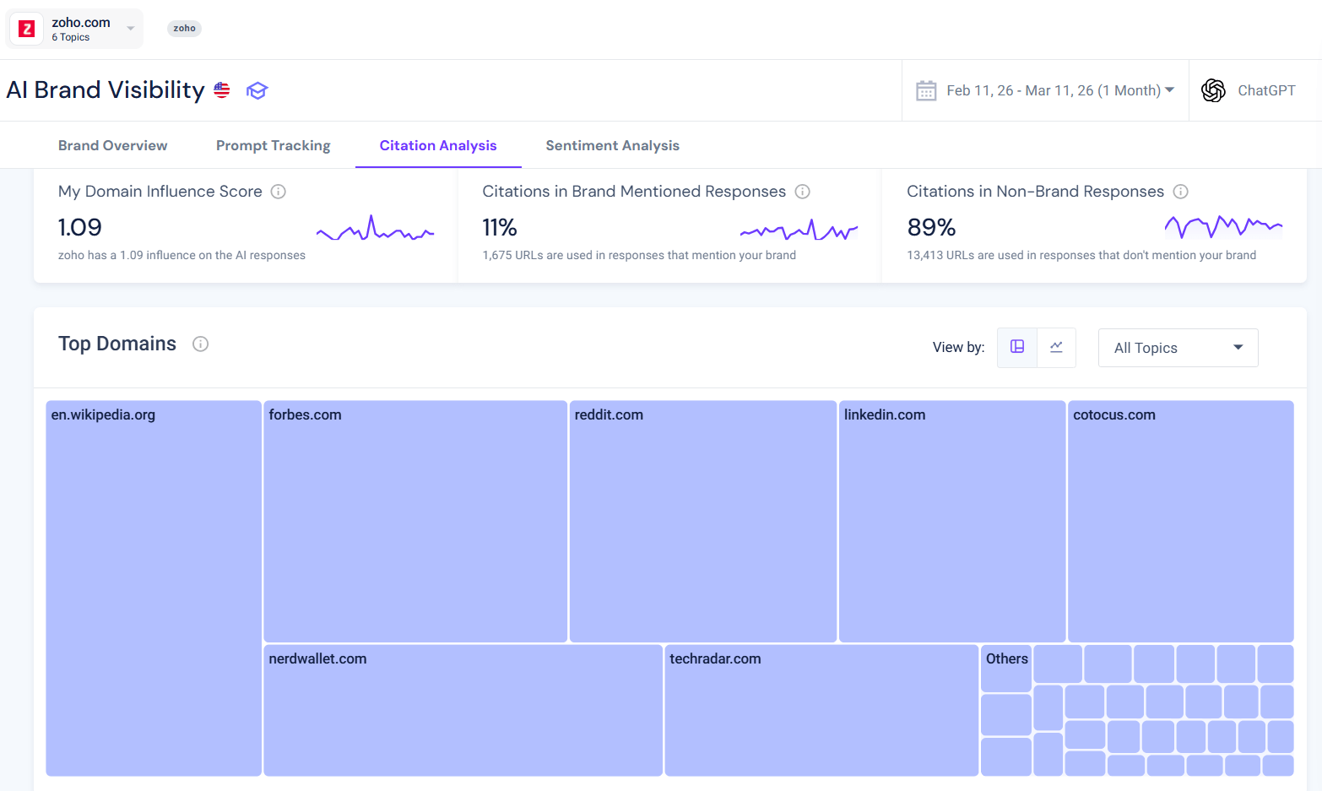Viewport: 1322px width, 791px height.
Task: Open the zoho.com project selector dropdown
Action: (x=75, y=29)
